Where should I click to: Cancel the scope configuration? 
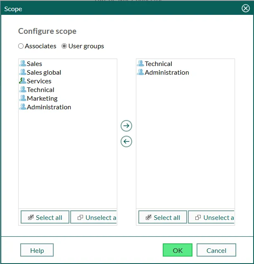click(216, 250)
